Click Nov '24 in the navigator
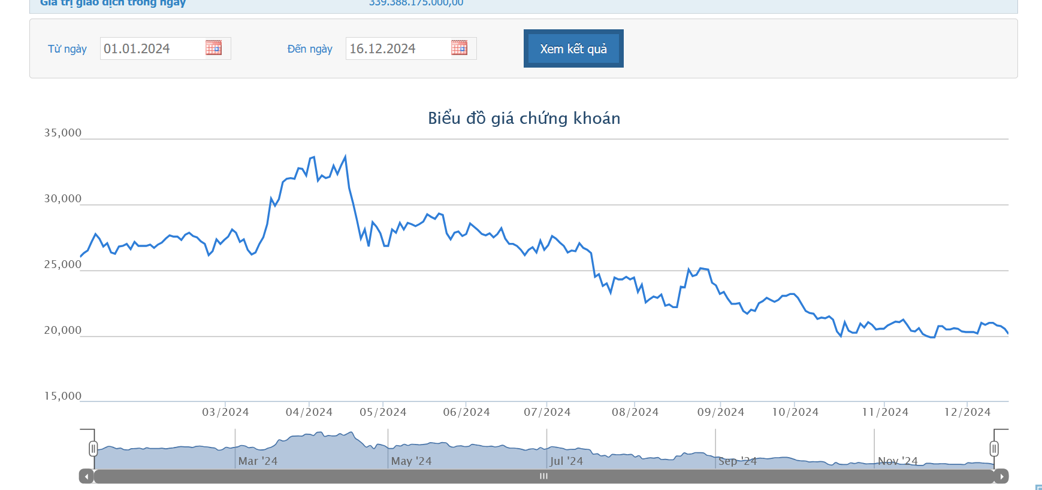Image resolution: width=1042 pixels, height=490 pixels. (x=898, y=461)
